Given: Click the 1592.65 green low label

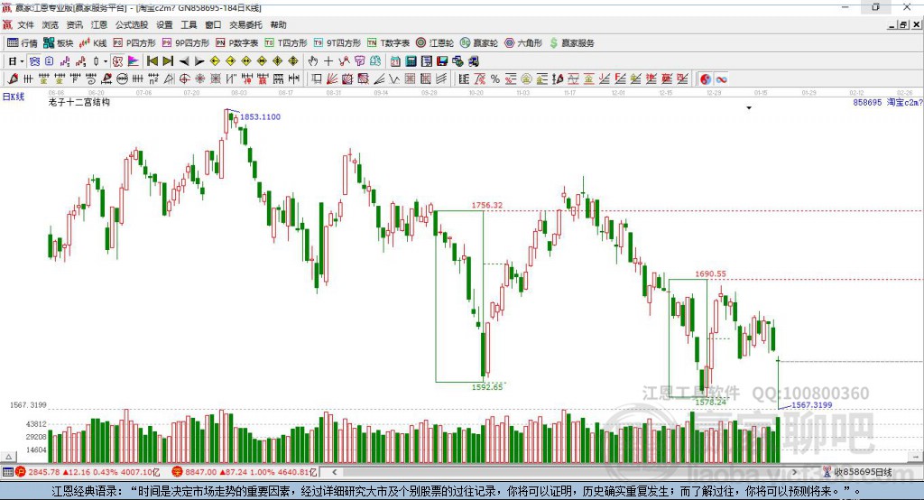Looking at the screenshot, I should (487, 387).
